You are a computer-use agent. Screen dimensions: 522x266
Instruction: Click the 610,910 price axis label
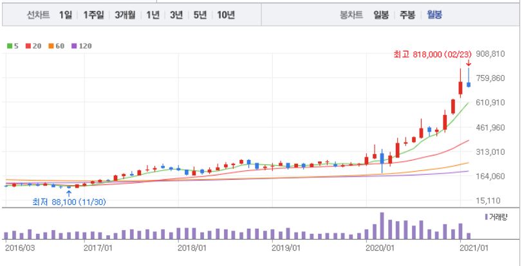492,103
